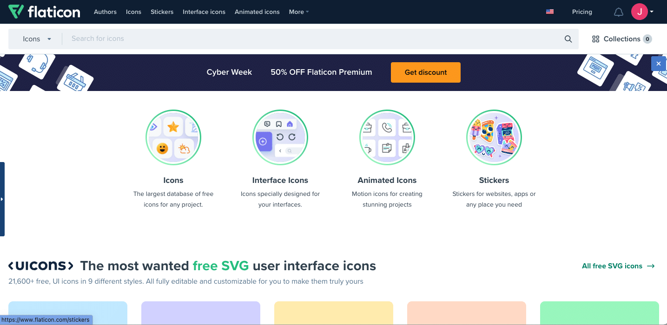Close the Cyber Week banner
This screenshot has height=325, width=667.
[659, 64]
